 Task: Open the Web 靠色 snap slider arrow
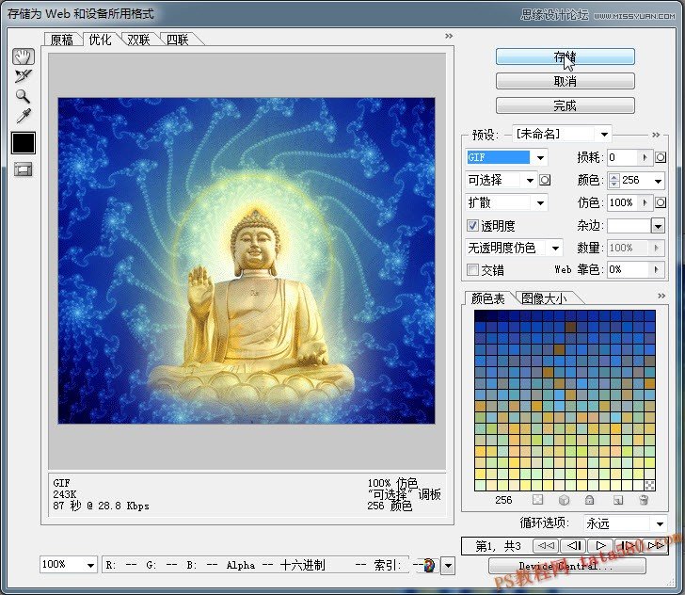(657, 270)
